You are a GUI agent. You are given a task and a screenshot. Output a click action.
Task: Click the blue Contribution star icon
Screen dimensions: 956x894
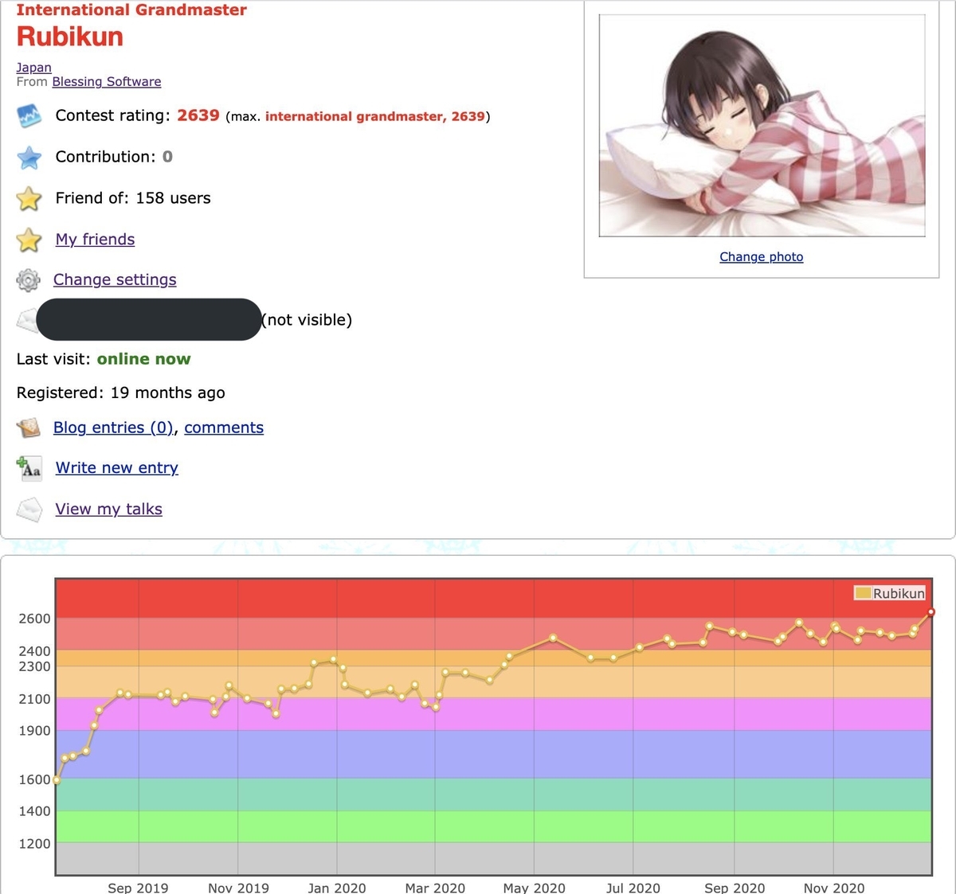point(29,158)
